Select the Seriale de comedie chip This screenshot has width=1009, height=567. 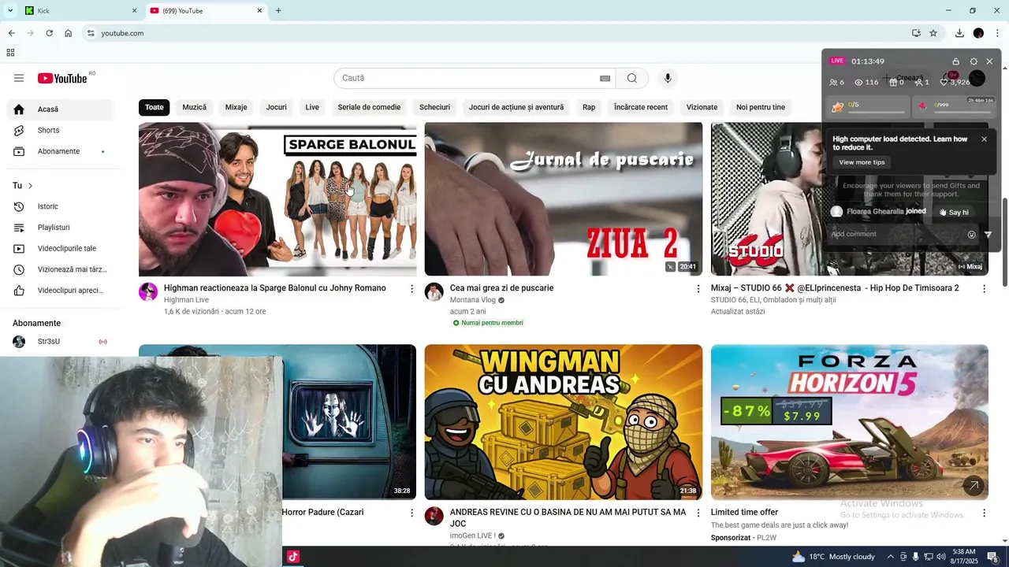click(369, 107)
